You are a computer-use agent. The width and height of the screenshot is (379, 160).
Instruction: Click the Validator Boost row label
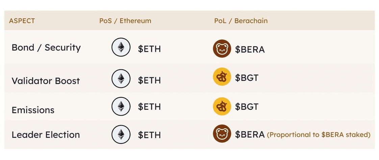46,81
